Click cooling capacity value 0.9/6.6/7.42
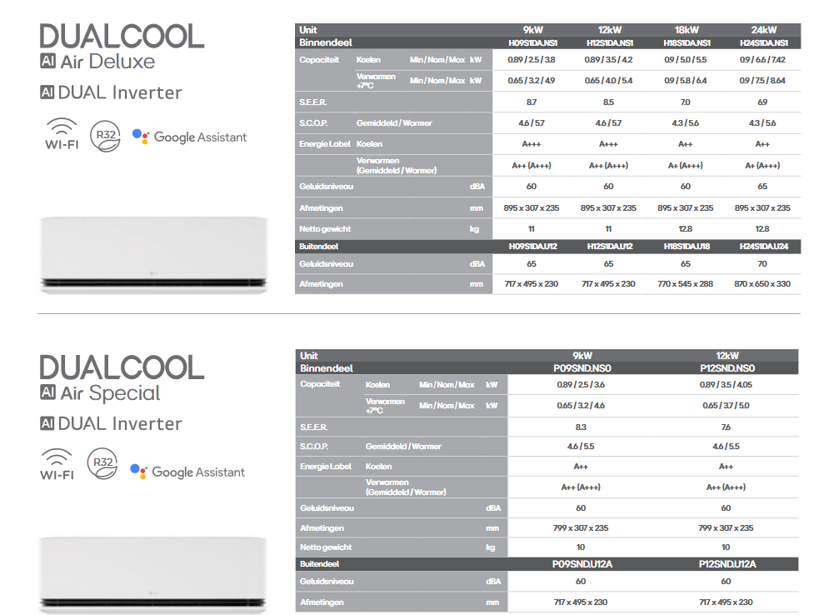Viewport: 834px width, 615px height. (x=762, y=60)
